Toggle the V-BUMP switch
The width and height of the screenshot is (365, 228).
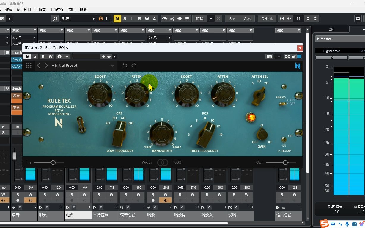tap(284, 139)
